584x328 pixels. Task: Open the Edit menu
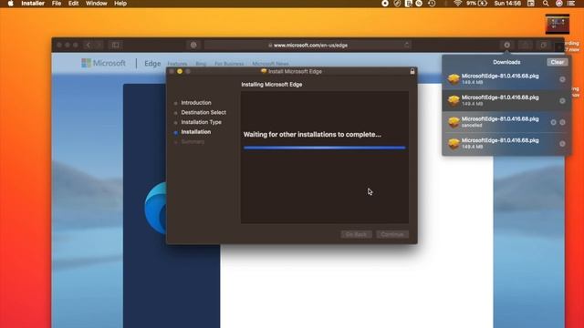point(73,4)
